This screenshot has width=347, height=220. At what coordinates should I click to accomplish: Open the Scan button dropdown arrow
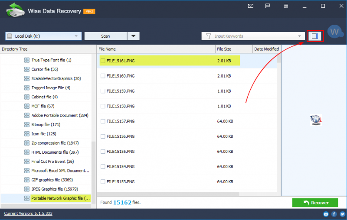134,36
